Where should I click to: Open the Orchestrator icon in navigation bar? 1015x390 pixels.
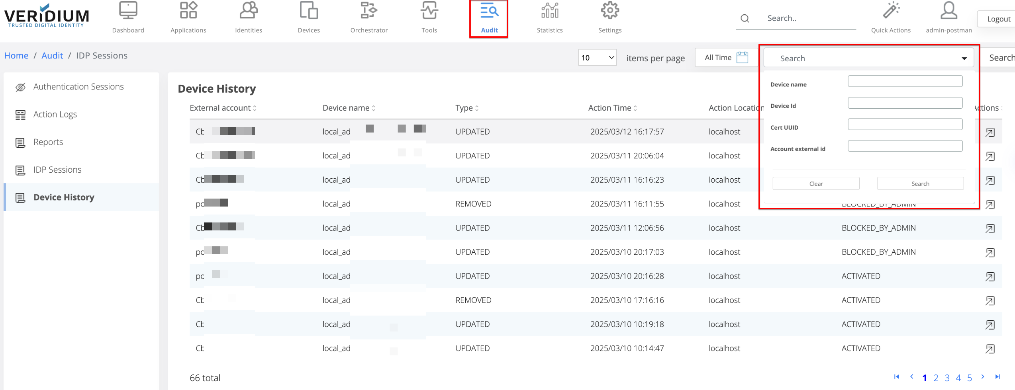point(368,11)
